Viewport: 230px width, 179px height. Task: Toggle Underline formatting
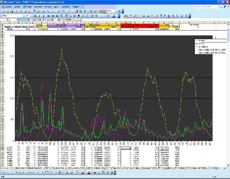tap(43, 16)
